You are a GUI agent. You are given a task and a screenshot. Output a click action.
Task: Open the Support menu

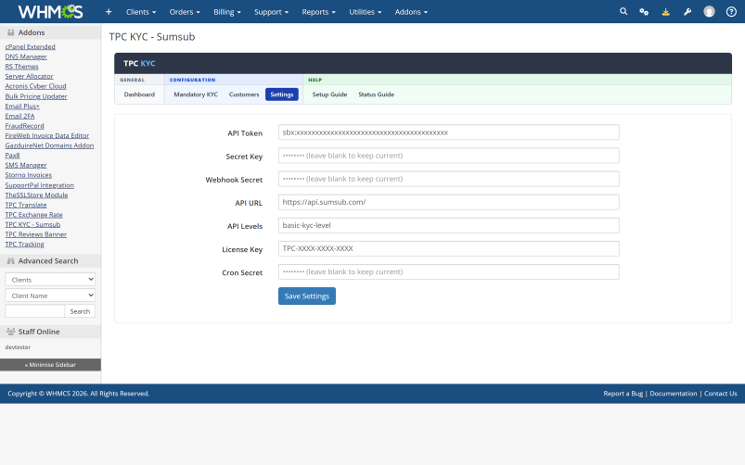tap(271, 12)
